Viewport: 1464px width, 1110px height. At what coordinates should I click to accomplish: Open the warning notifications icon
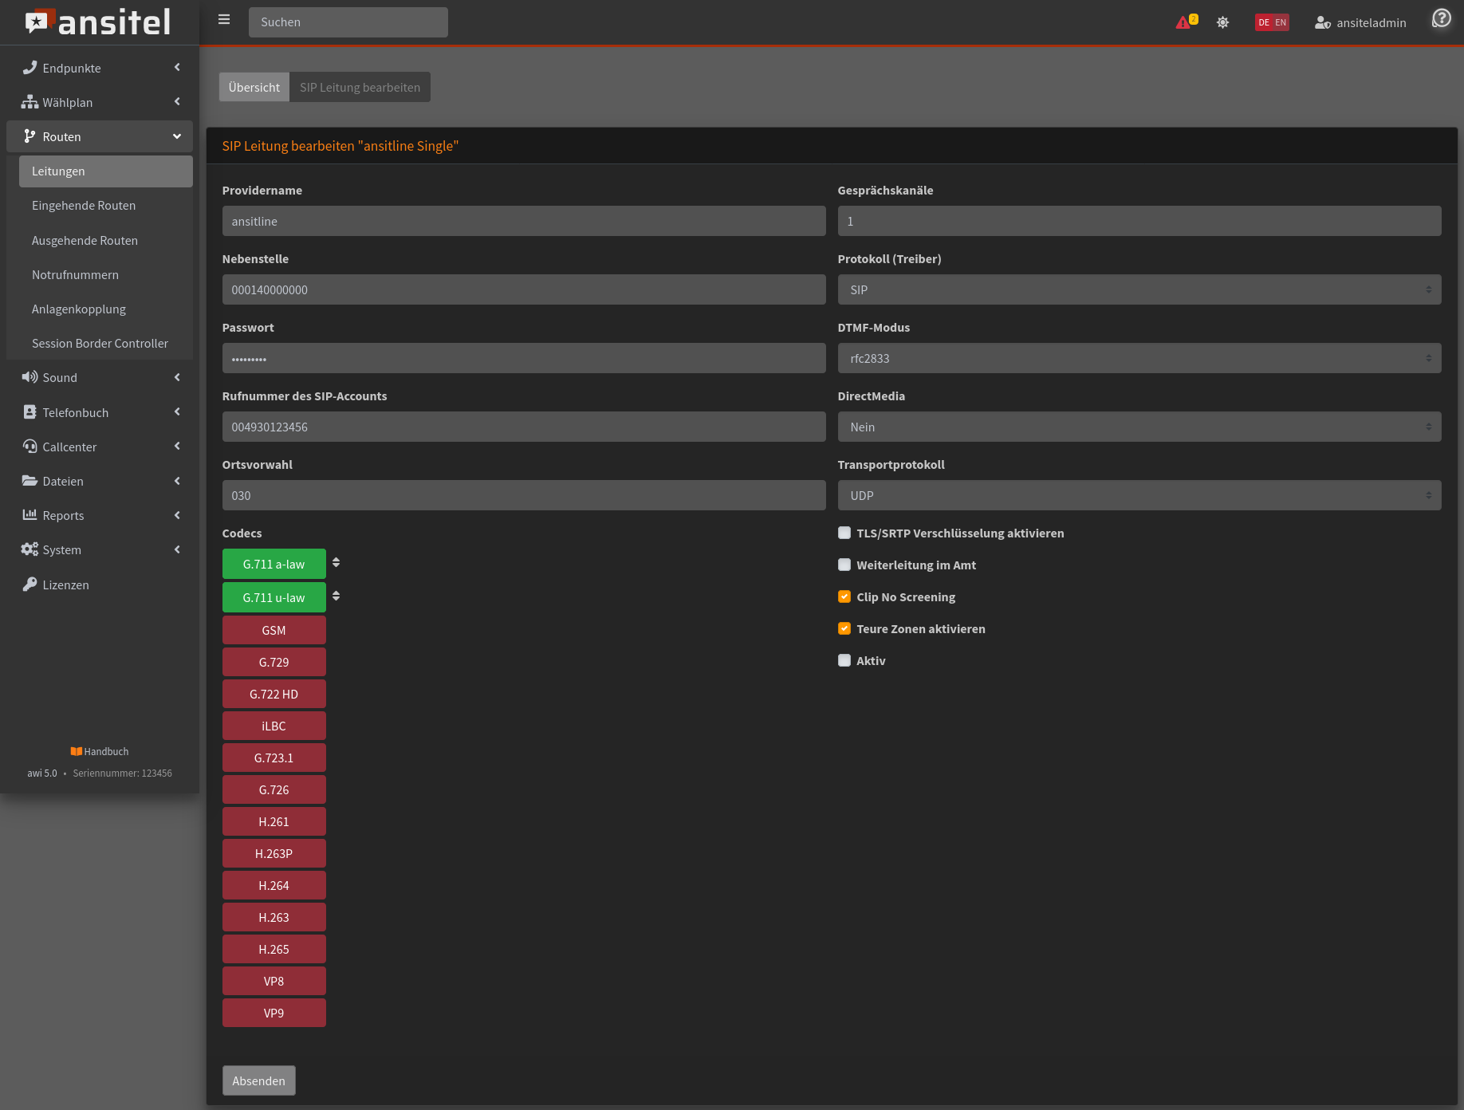[1184, 22]
